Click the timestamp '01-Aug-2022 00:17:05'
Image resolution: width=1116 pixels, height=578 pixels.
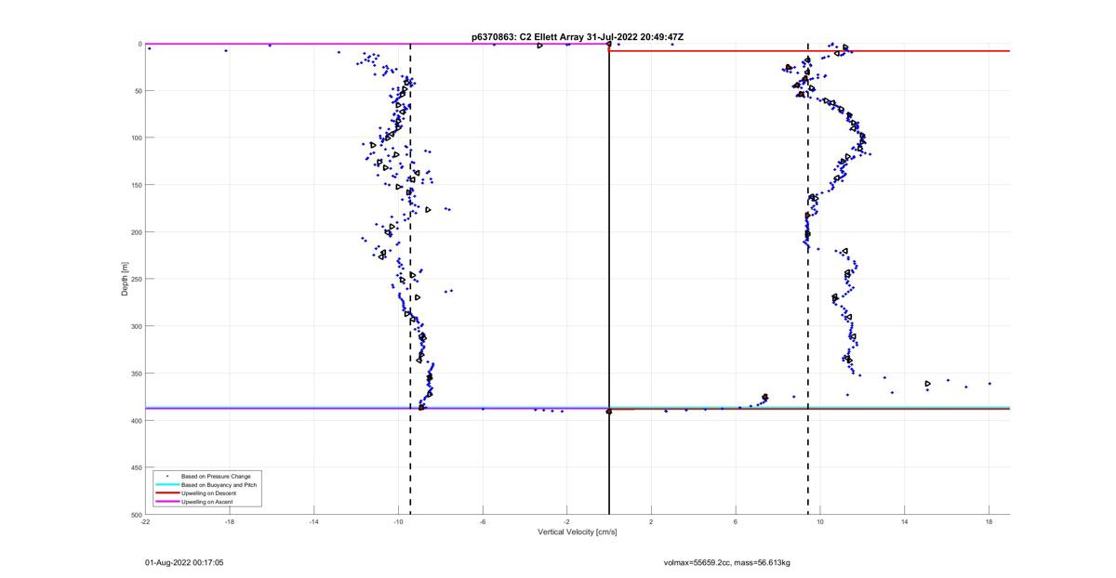click(184, 562)
